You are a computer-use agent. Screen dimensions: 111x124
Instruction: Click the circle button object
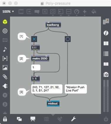pos(68,39)
